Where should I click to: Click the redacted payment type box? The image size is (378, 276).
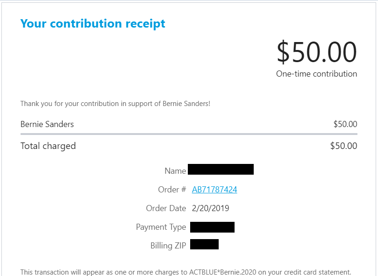coord(212,227)
